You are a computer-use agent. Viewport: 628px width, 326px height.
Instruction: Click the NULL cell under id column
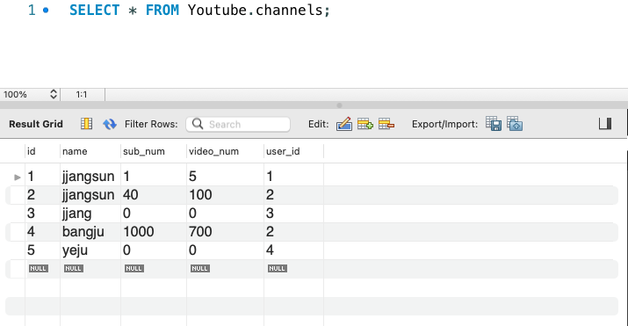[x=39, y=268]
